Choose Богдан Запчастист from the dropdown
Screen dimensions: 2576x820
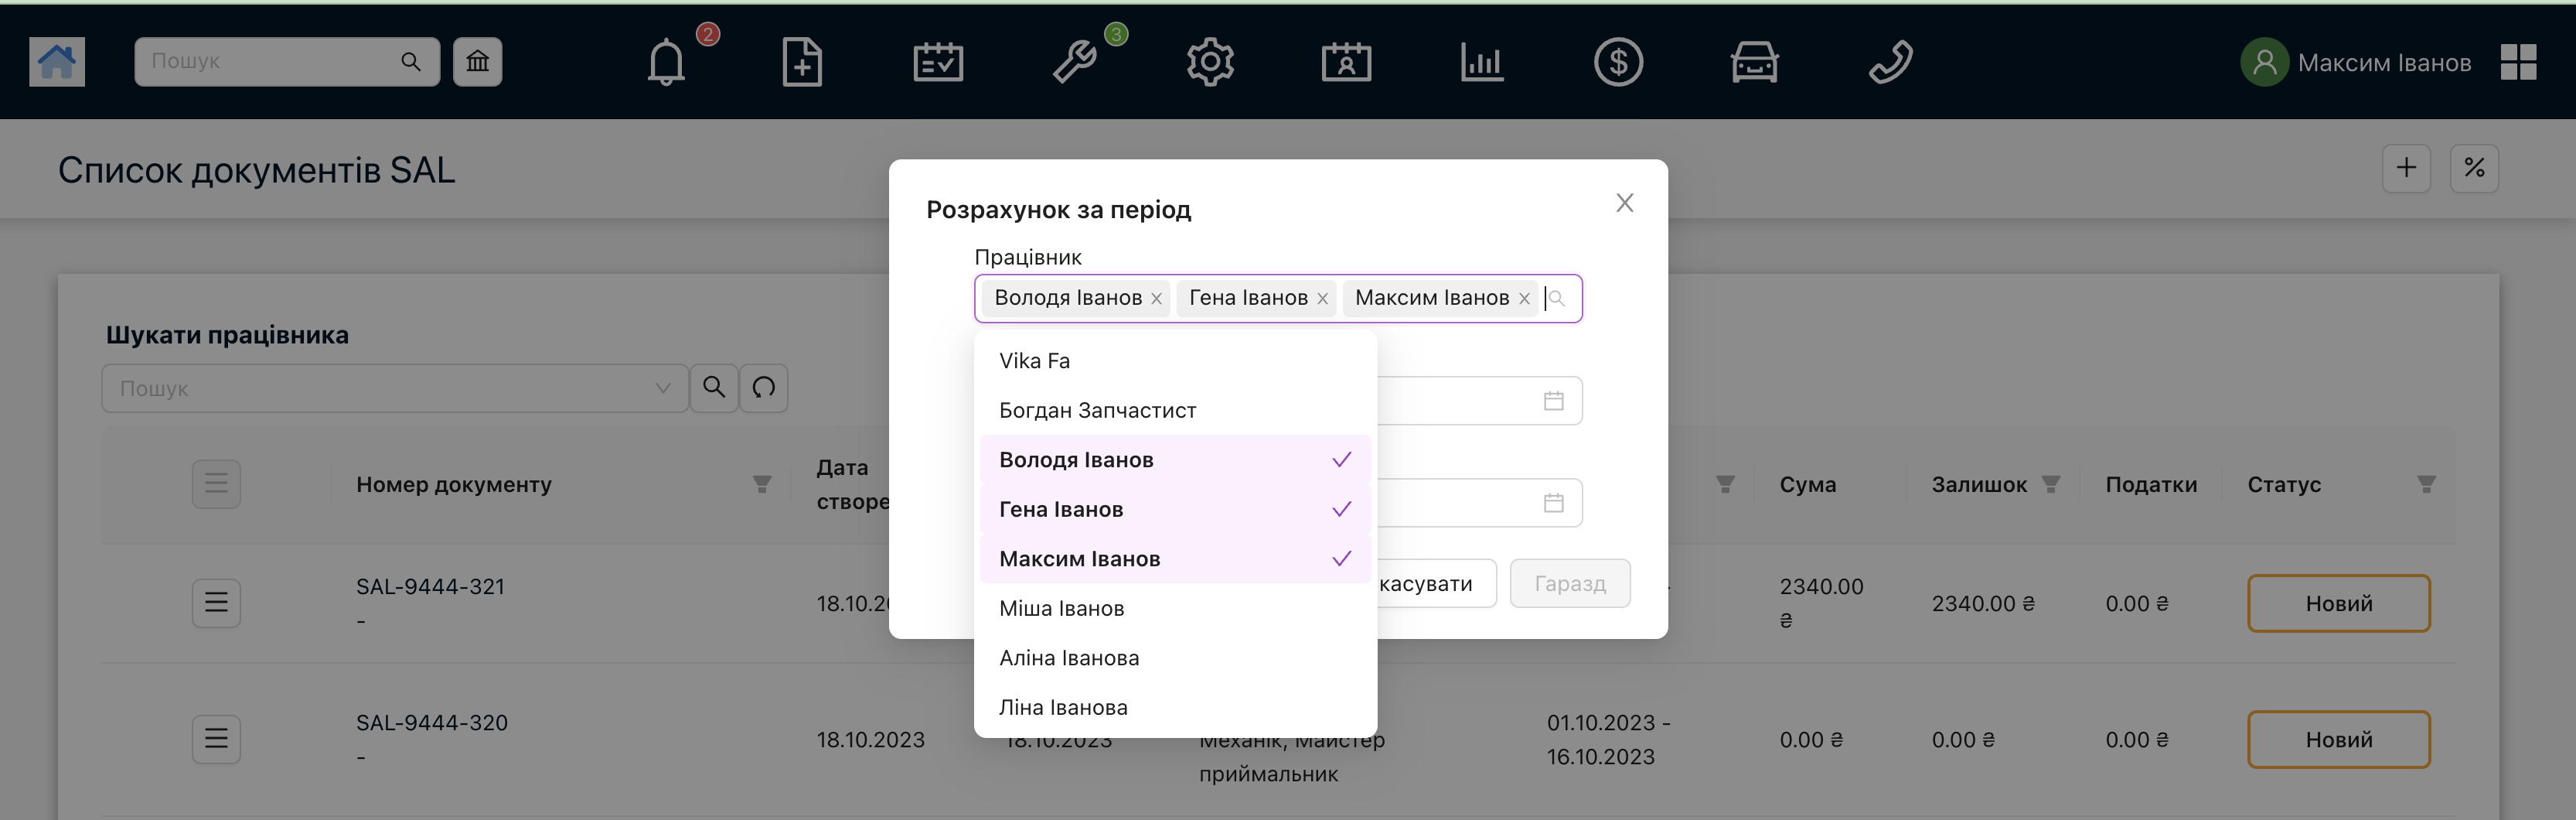(1098, 411)
